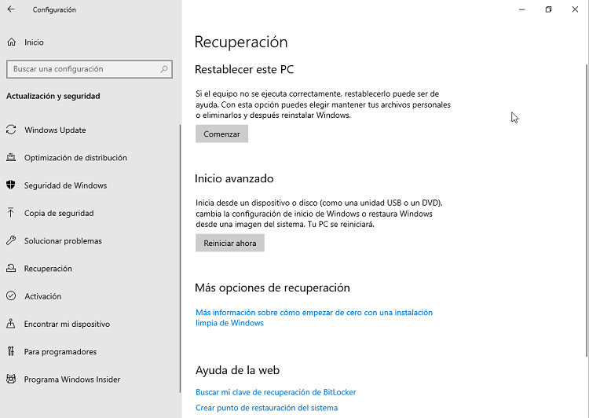Click the Programa Windows Insider icon
This screenshot has width=589, height=418.
click(11, 379)
